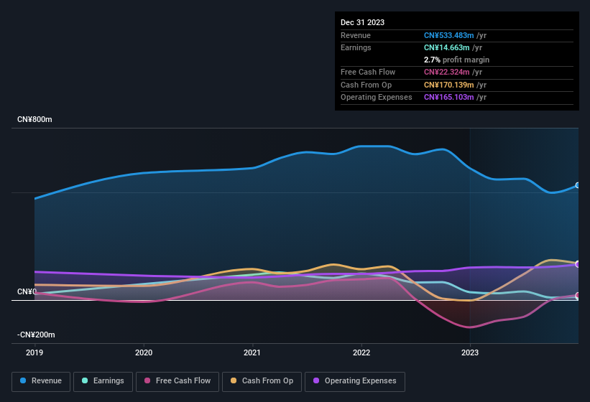
Task: Click the CN¥170.139m cash from op value
Action: coord(448,85)
